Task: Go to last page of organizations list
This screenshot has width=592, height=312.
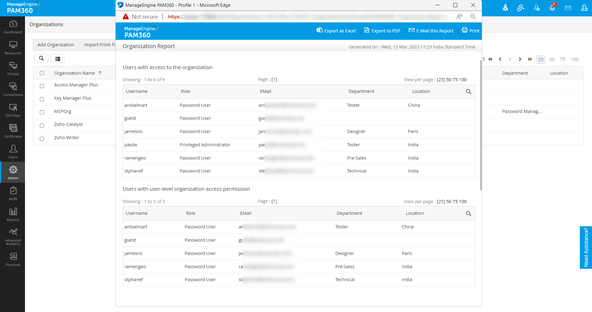Action: click(x=530, y=59)
